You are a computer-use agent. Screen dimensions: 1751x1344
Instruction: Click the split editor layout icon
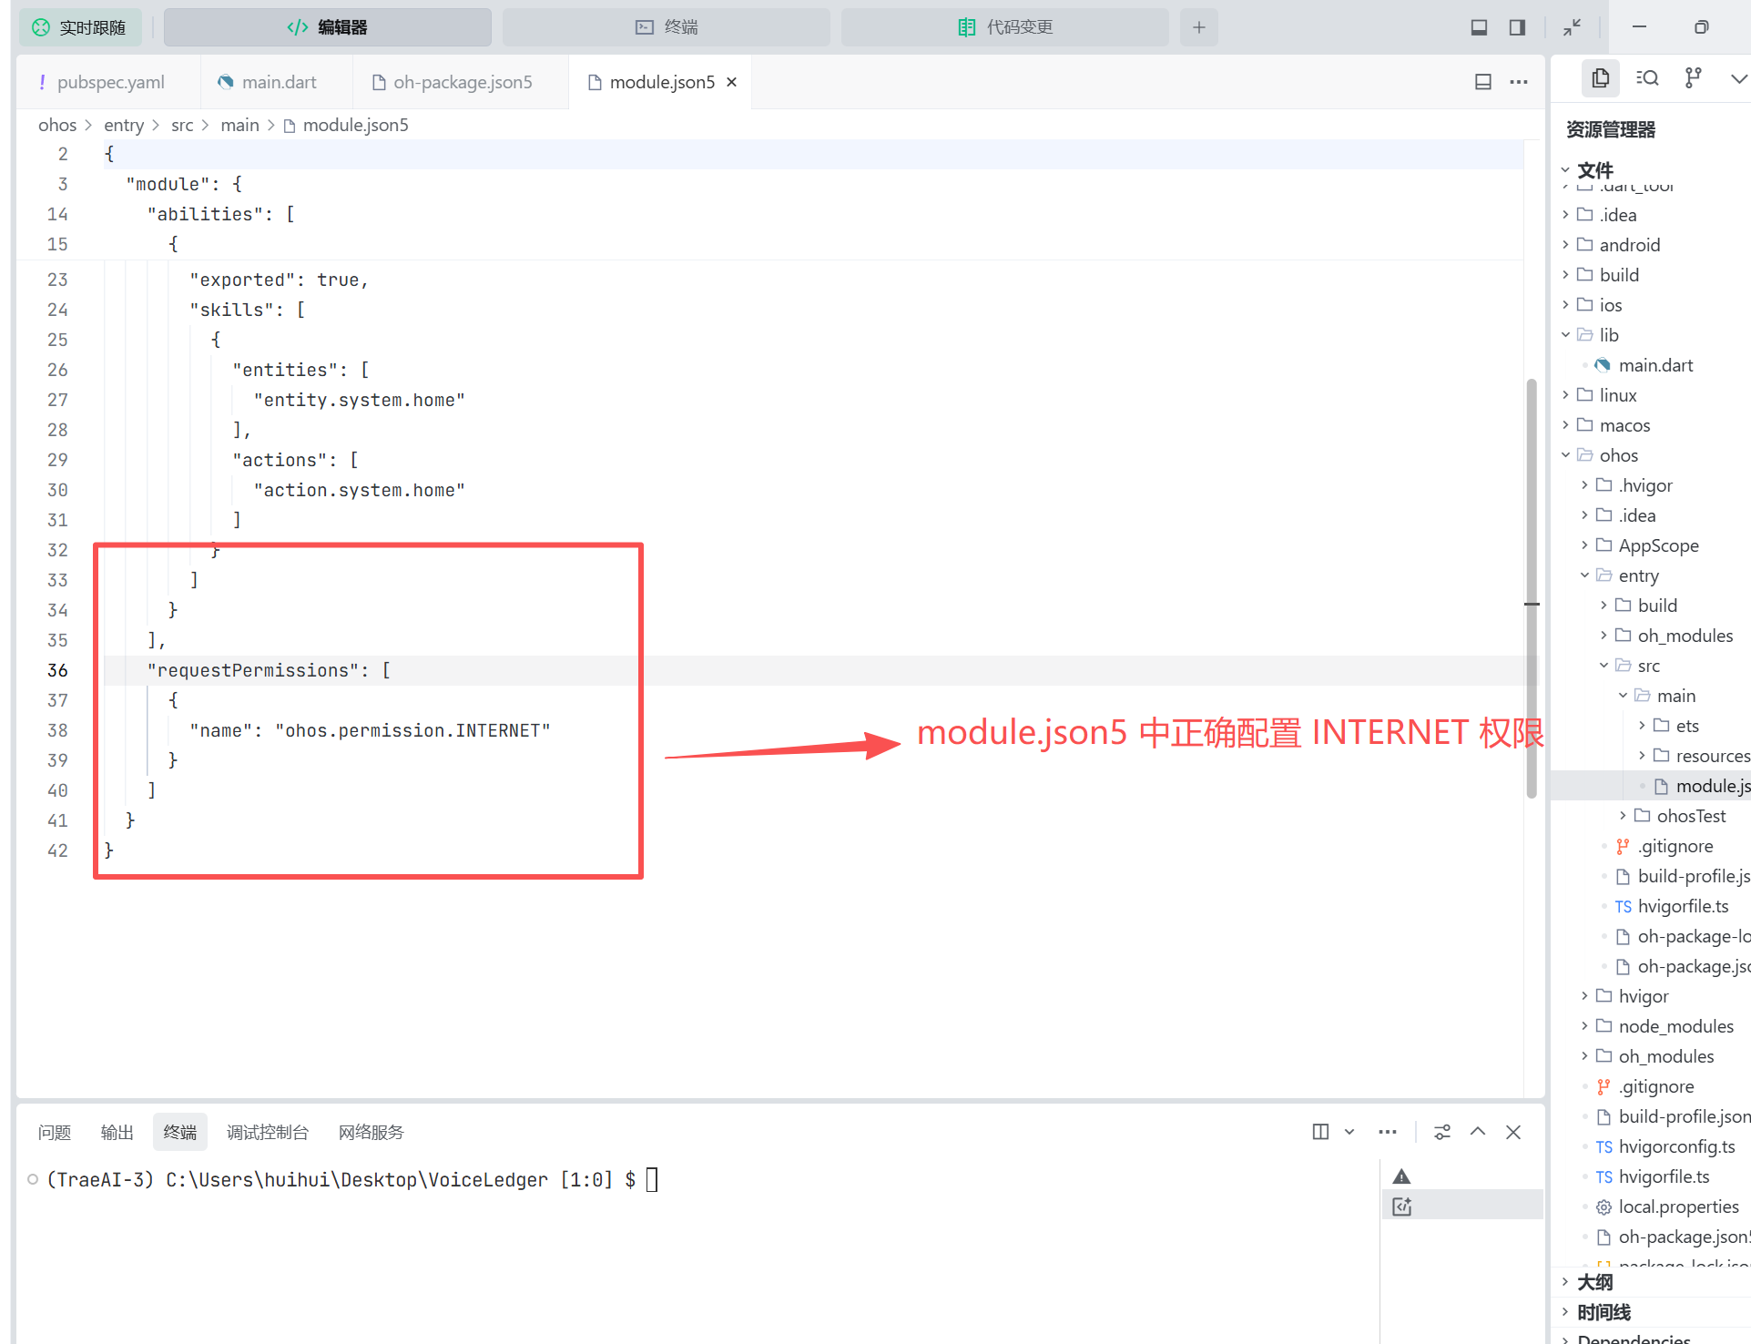(x=1483, y=82)
